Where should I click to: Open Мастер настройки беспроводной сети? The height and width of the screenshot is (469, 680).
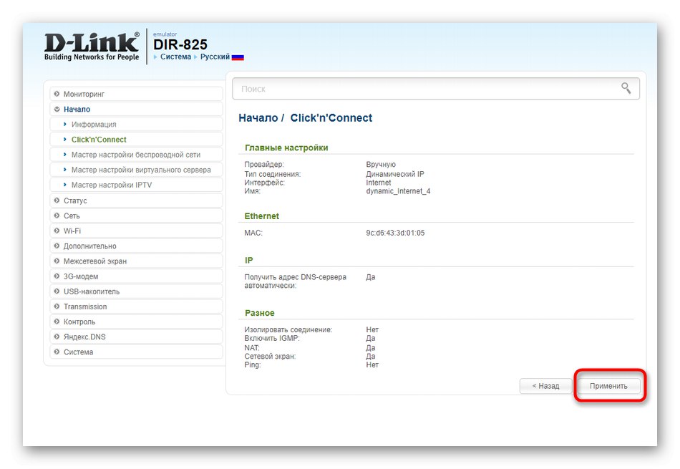[136, 155]
